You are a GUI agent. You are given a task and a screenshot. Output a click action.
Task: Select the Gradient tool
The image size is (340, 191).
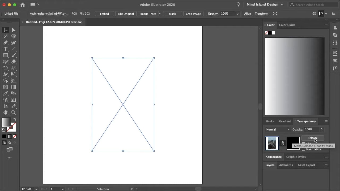coord(14,87)
